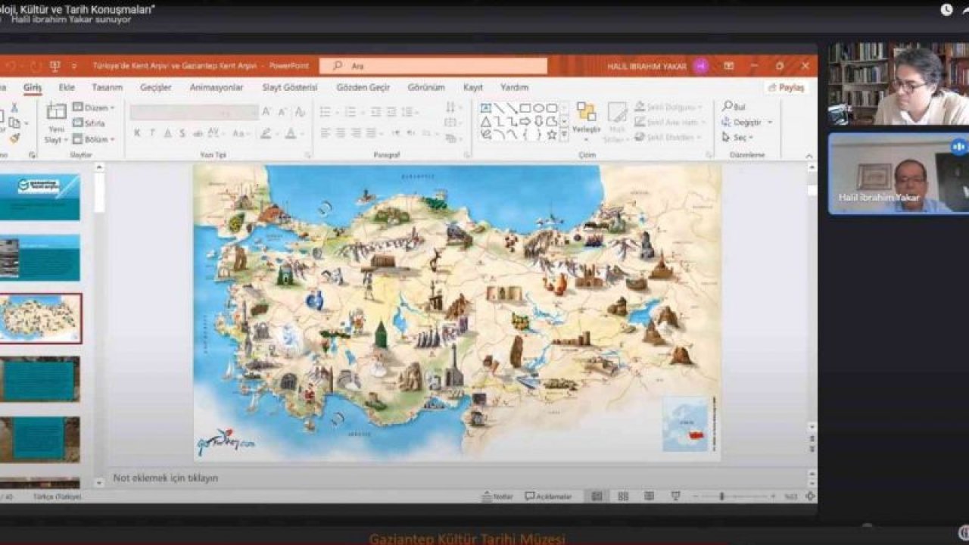Click the Değiştir replace button
This screenshot has width=969, height=545.
[x=746, y=123]
